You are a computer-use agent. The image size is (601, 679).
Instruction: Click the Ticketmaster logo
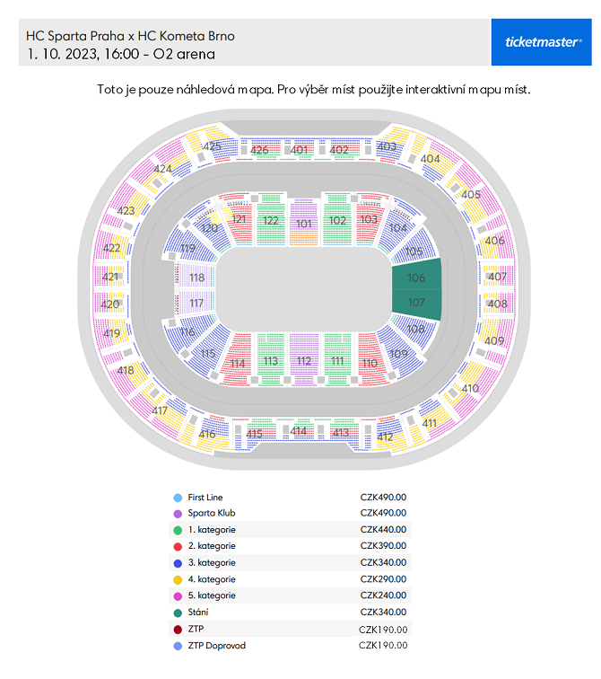pyautogui.click(x=541, y=42)
